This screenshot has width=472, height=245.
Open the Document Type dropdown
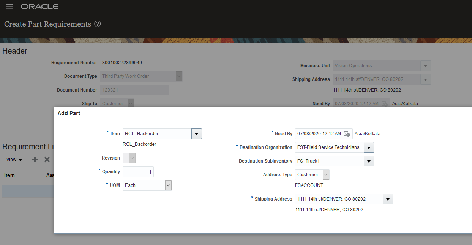click(x=179, y=76)
